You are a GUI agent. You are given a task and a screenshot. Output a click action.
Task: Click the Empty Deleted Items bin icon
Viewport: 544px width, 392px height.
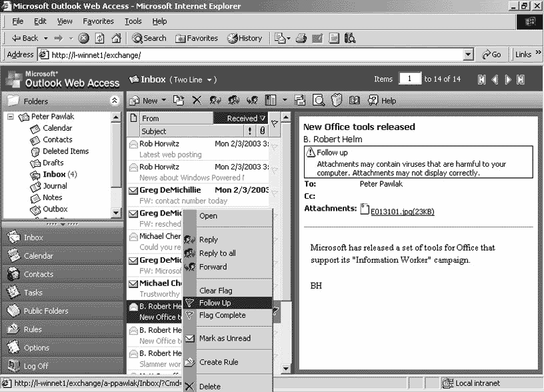[x=336, y=100]
